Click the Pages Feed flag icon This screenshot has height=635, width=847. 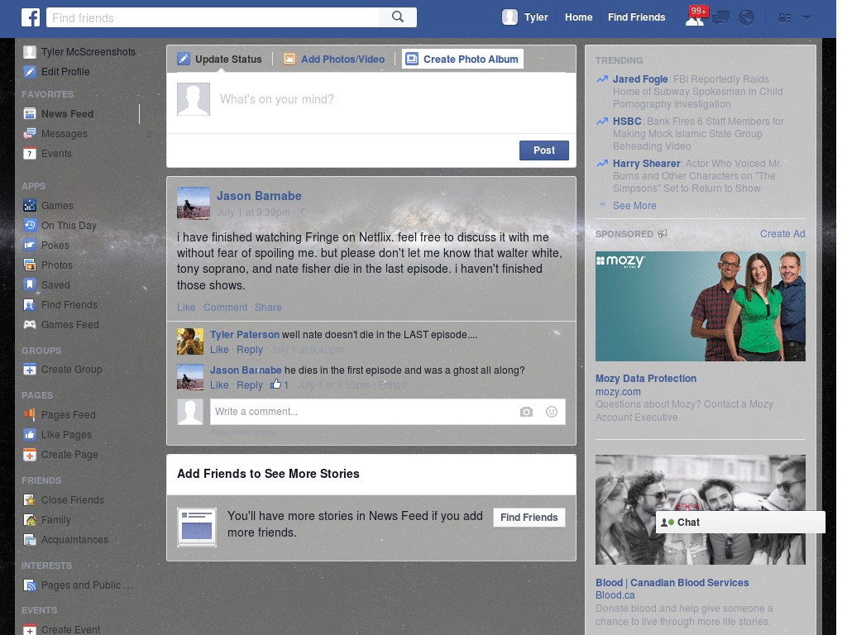click(30, 415)
